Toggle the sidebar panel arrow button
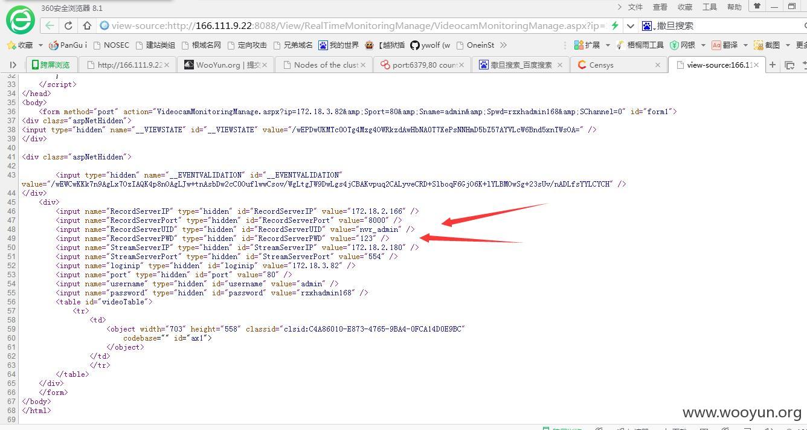The width and height of the screenshot is (807, 430). tap(13, 65)
